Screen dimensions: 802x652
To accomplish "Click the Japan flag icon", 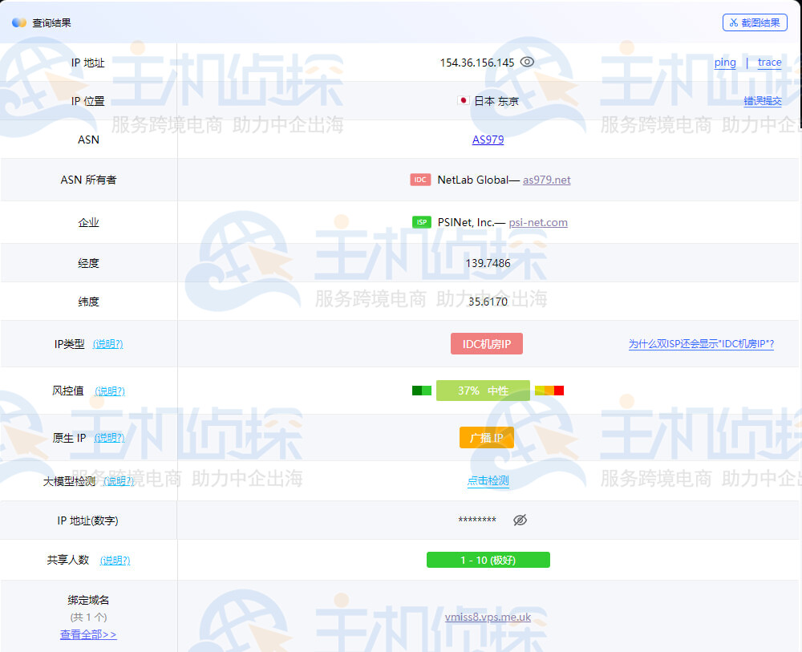I will [463, 101].
